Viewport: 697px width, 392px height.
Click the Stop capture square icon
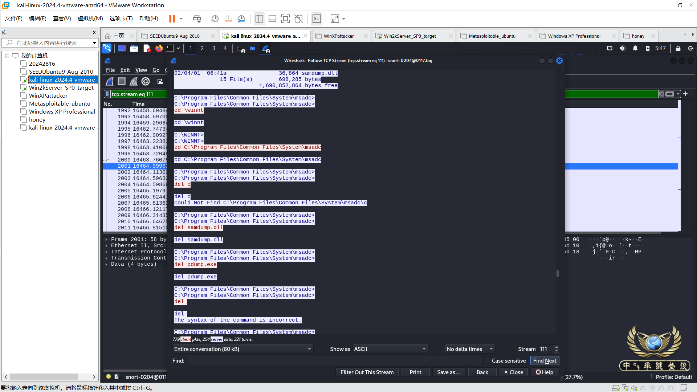pyautogui.click(x=122, y=82)
